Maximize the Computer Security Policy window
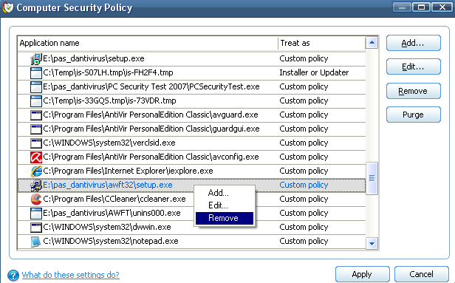The image size is (455, 283). pos(421,7)
